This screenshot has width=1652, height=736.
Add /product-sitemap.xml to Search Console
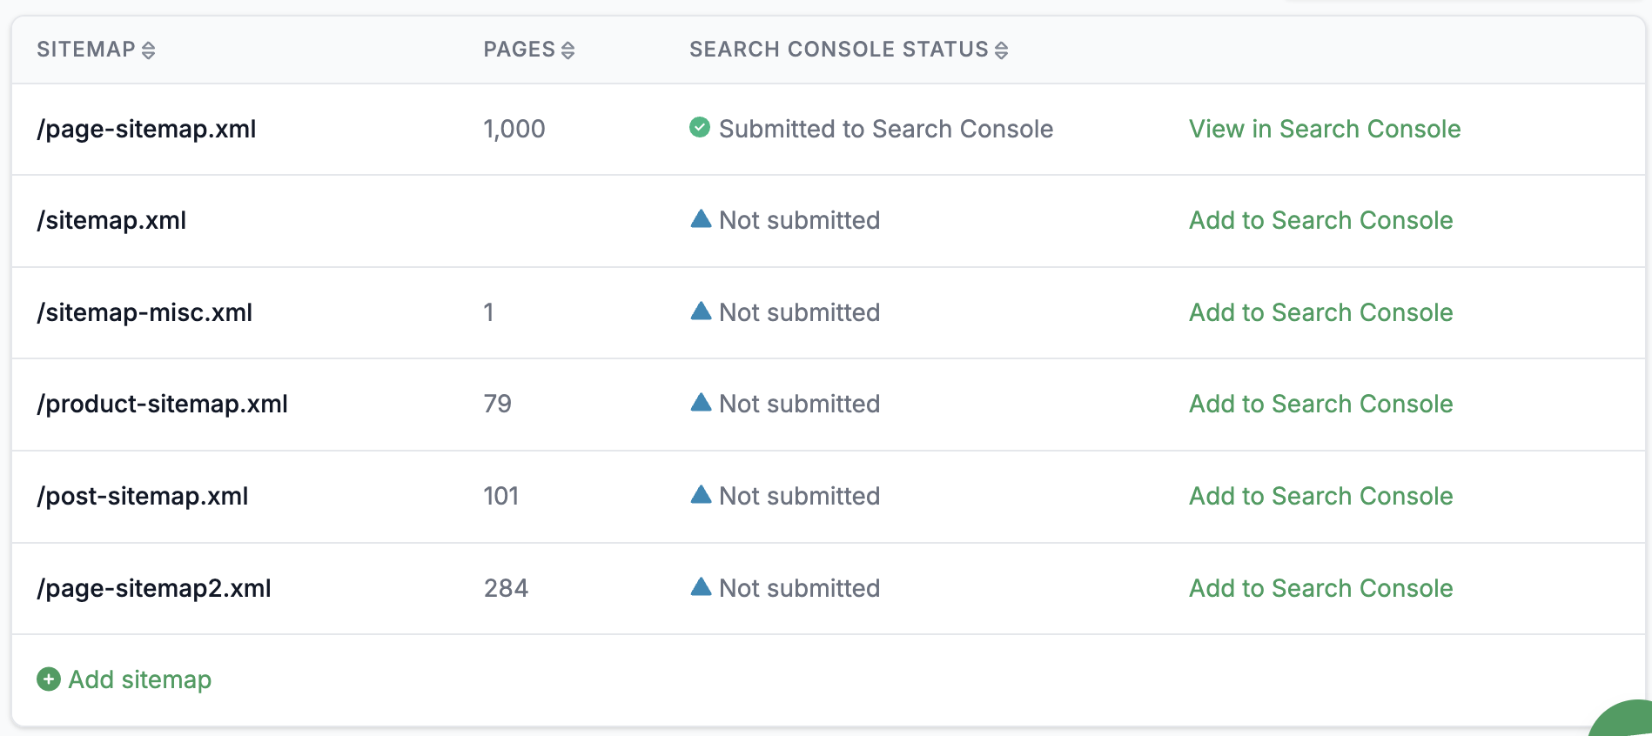1321,404
